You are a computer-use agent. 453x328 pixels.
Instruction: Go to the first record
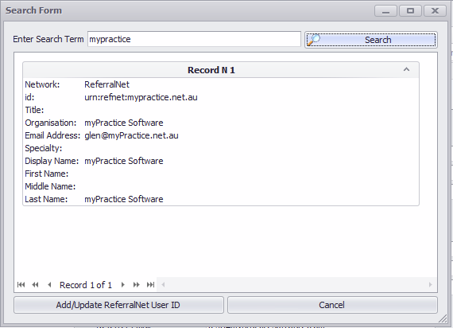tap(21, 285)
